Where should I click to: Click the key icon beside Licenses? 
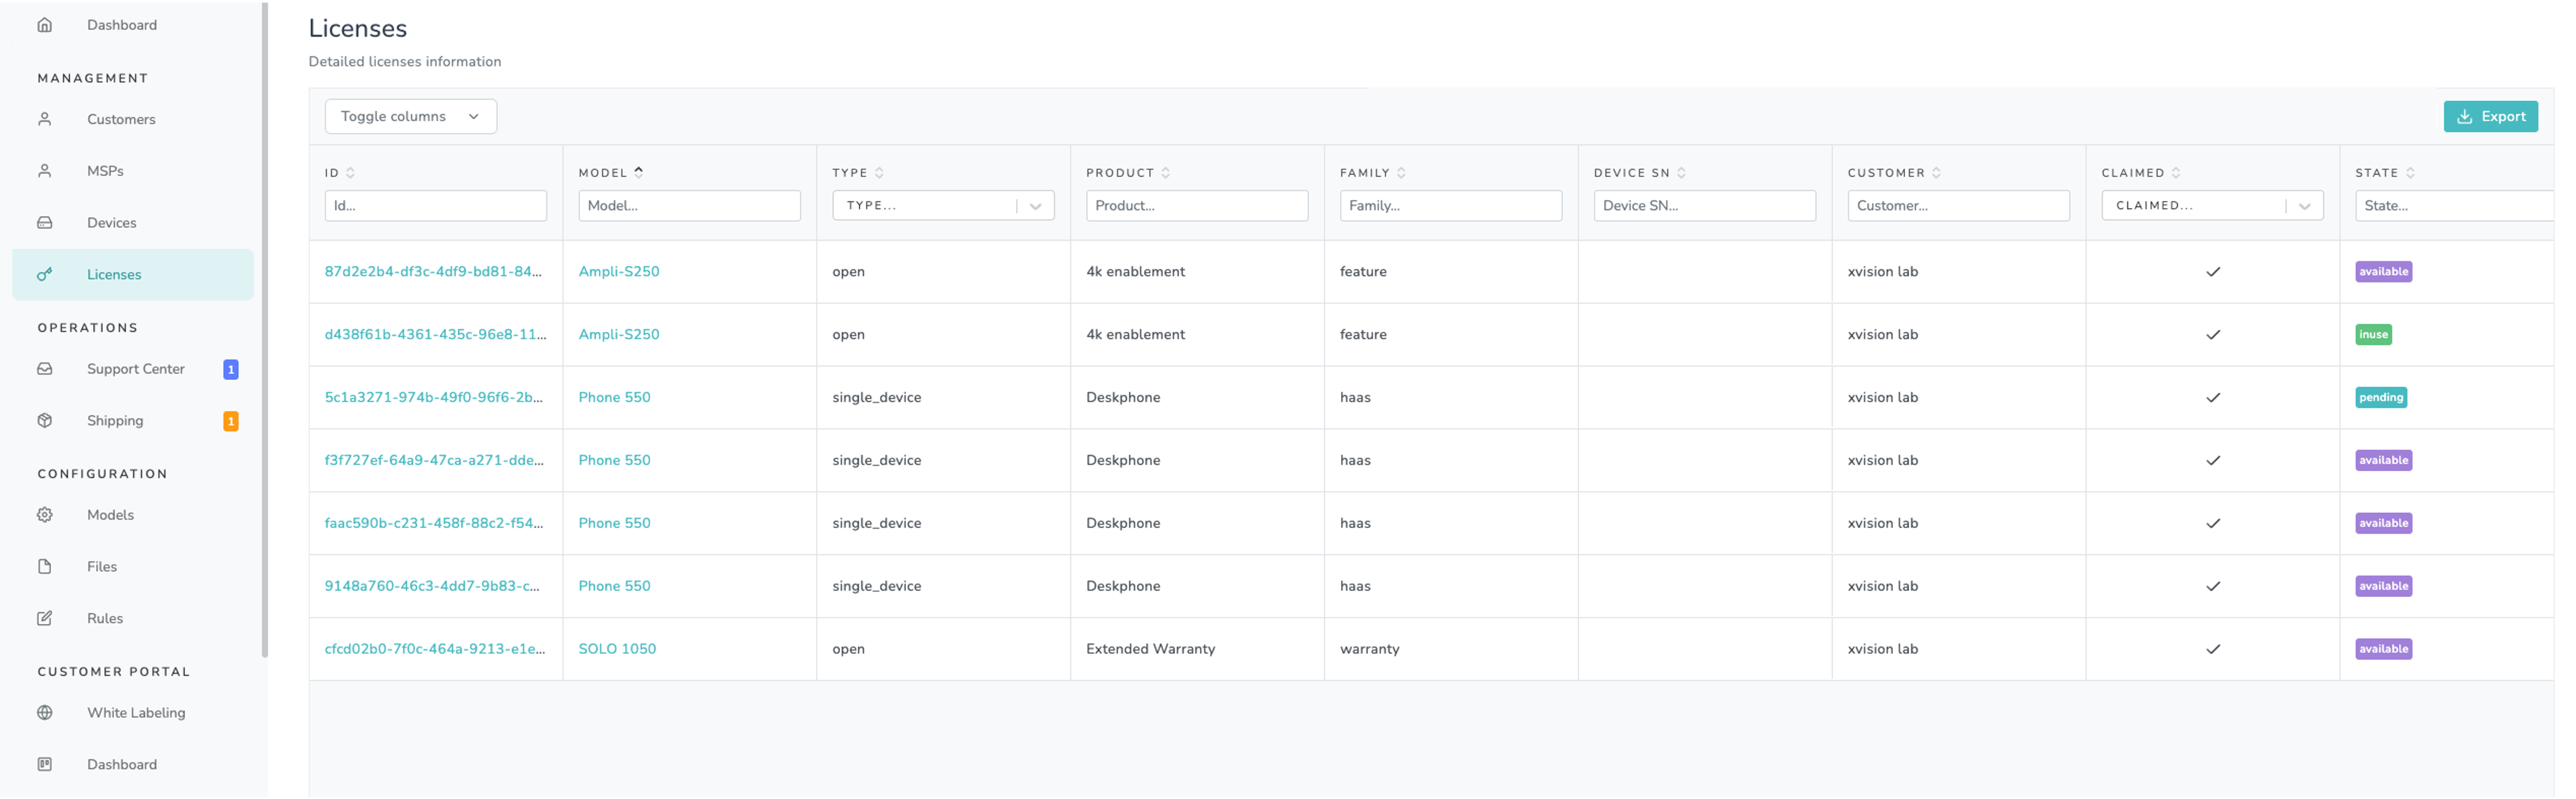[45, 274]
